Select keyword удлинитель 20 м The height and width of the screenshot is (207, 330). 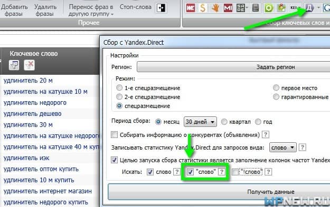pos(28,81)
